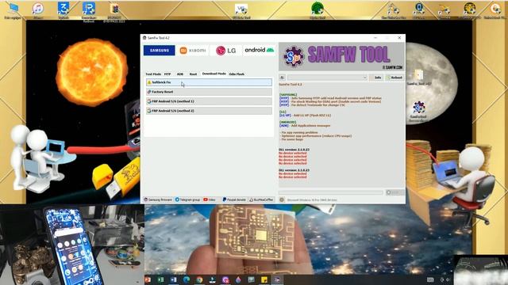Click the Reboot button
Image resolution: width=508 pixels, height=285 pixels.
click(x=394, y=78)
